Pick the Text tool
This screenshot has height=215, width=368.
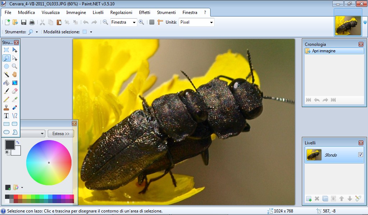coord(6,116)
